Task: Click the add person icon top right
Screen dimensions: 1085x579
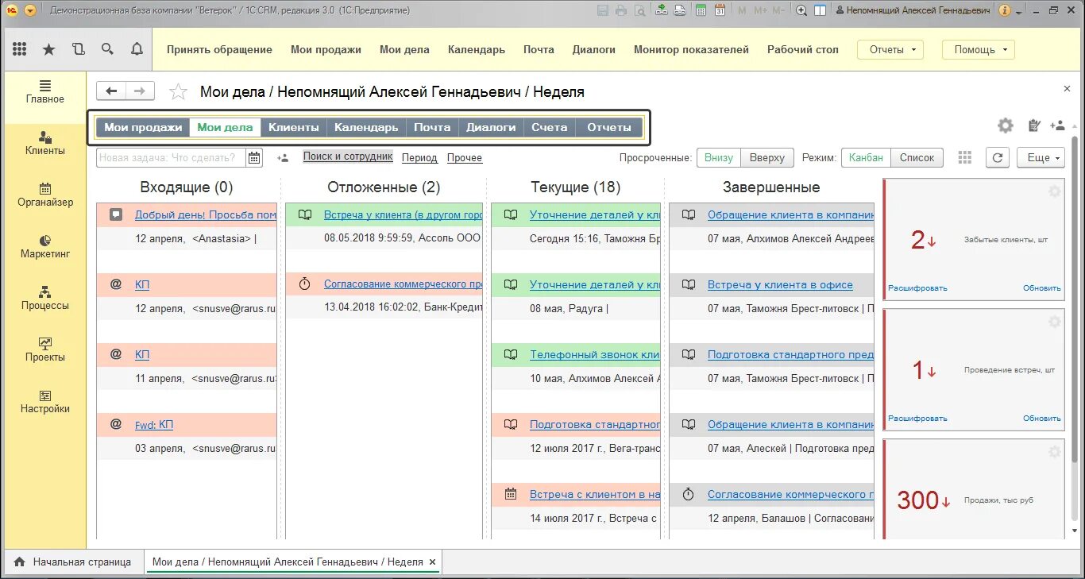Action: [1057, 125]
